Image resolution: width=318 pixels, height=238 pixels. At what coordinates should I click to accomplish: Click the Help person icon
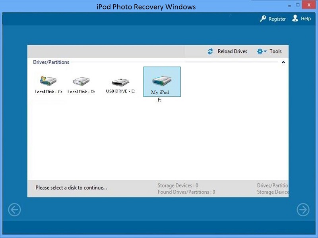click(295, 18)
